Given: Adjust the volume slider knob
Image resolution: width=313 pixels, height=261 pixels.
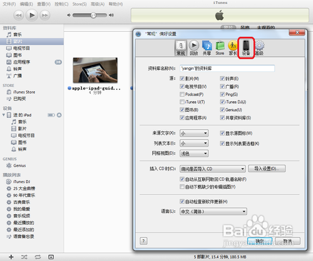Looking at the screenshot, I should tap(93, 15).
